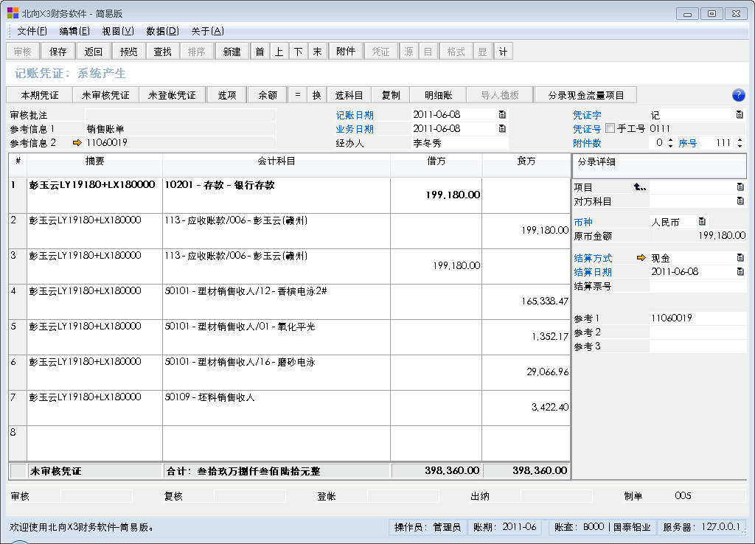The width and height of the screenshot is (755, 544).
Task: Click the 经办人 field showing 李冬秀
Action: pos(460,143)
